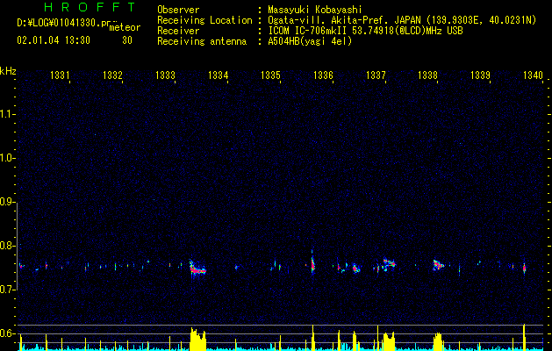Click the kHz axis unit label

[8, 71]
